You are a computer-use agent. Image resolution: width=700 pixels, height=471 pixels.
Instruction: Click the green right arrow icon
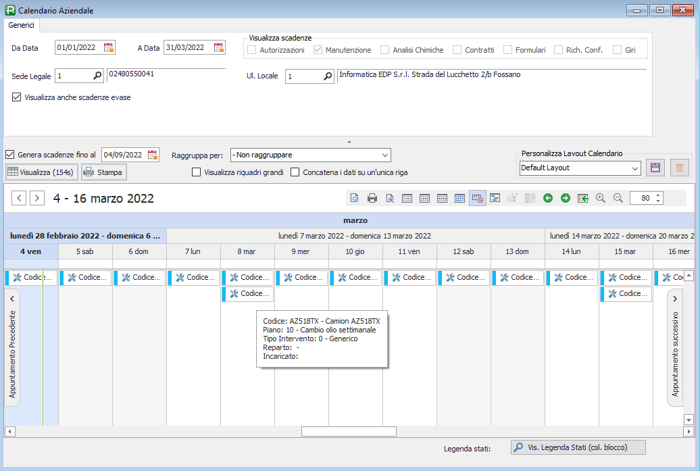pyautogui.click(x=565, y=198)
